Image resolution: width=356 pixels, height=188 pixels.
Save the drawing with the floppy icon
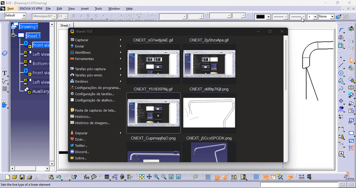pos(22,177)
